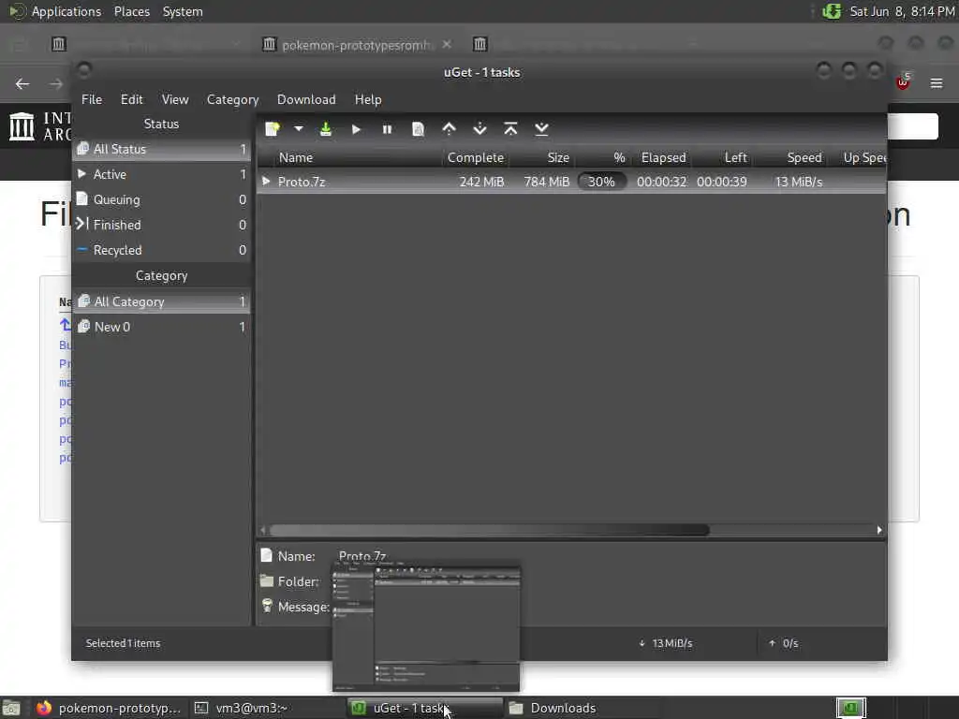Viewport: 959px width, 719px height.
Task: Click the scroll left arrow of download list
Action: tap(263, 530)
